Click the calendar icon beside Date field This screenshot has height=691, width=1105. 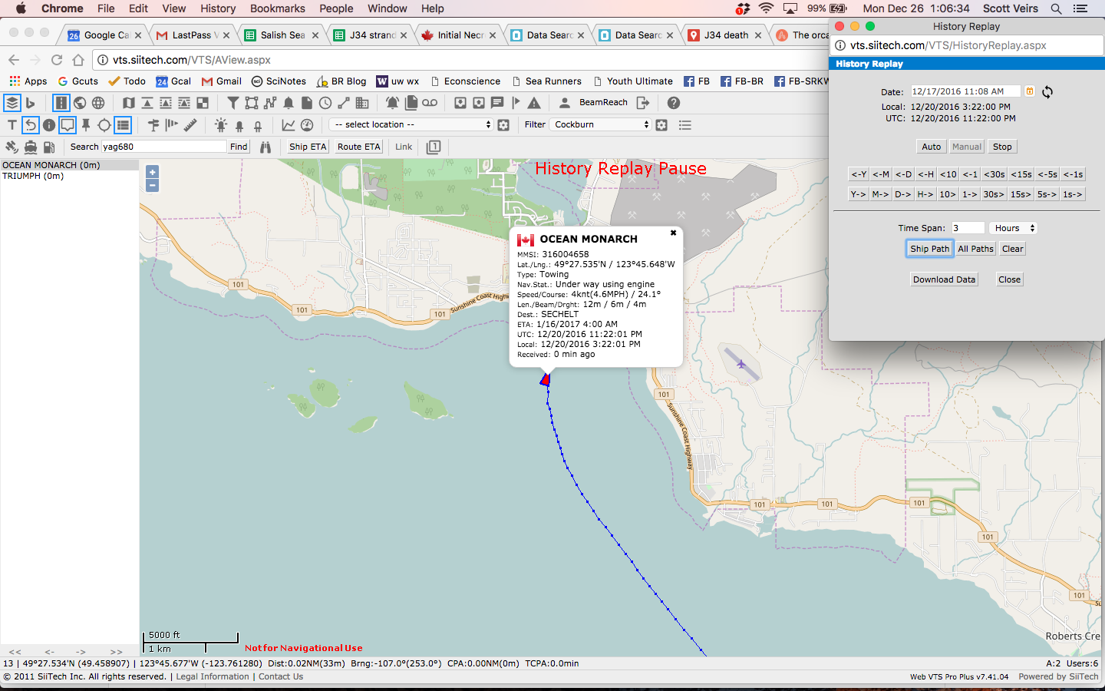tap(1030, 91)
